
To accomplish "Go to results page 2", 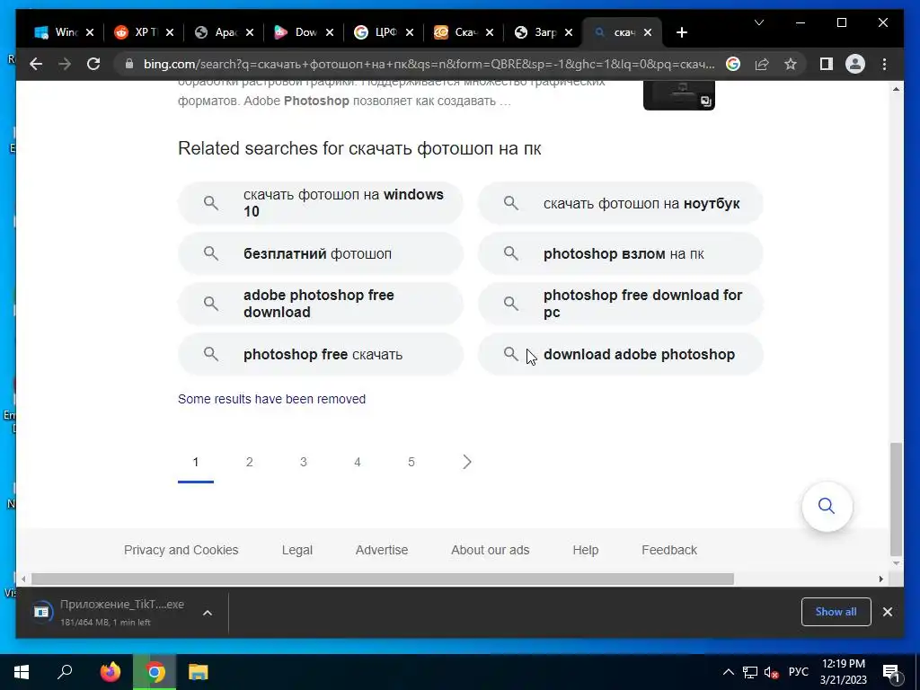I will coord(250,462).
